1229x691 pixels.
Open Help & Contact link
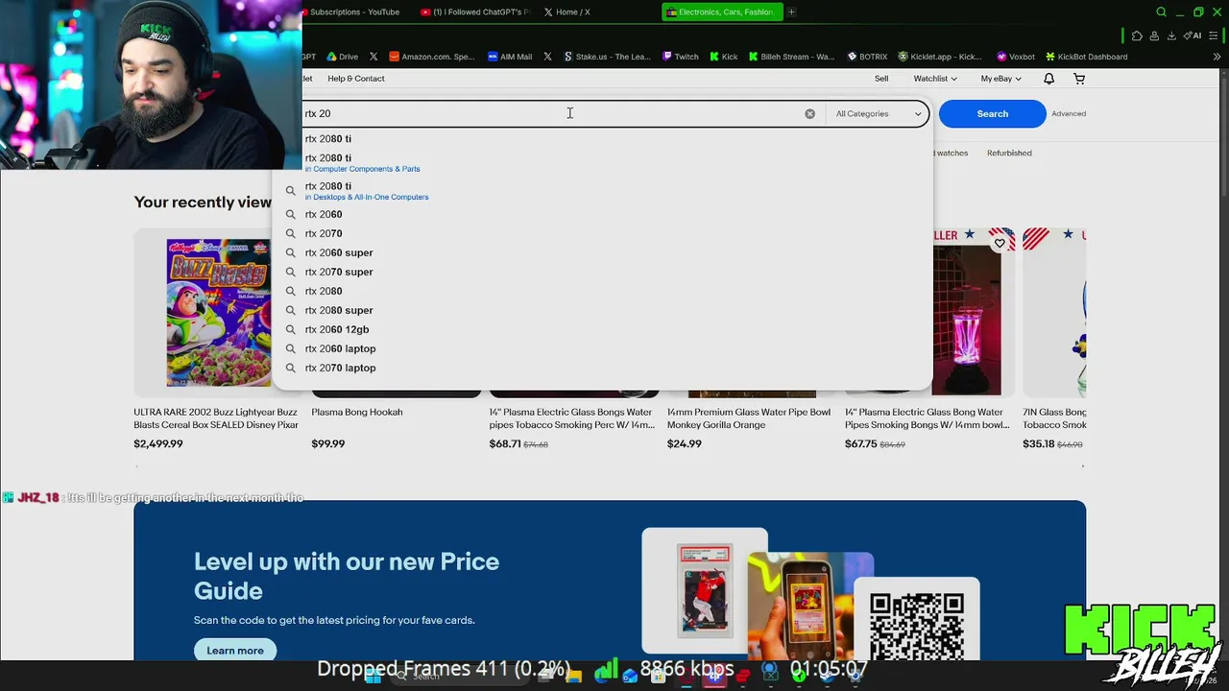coord(355,79)
